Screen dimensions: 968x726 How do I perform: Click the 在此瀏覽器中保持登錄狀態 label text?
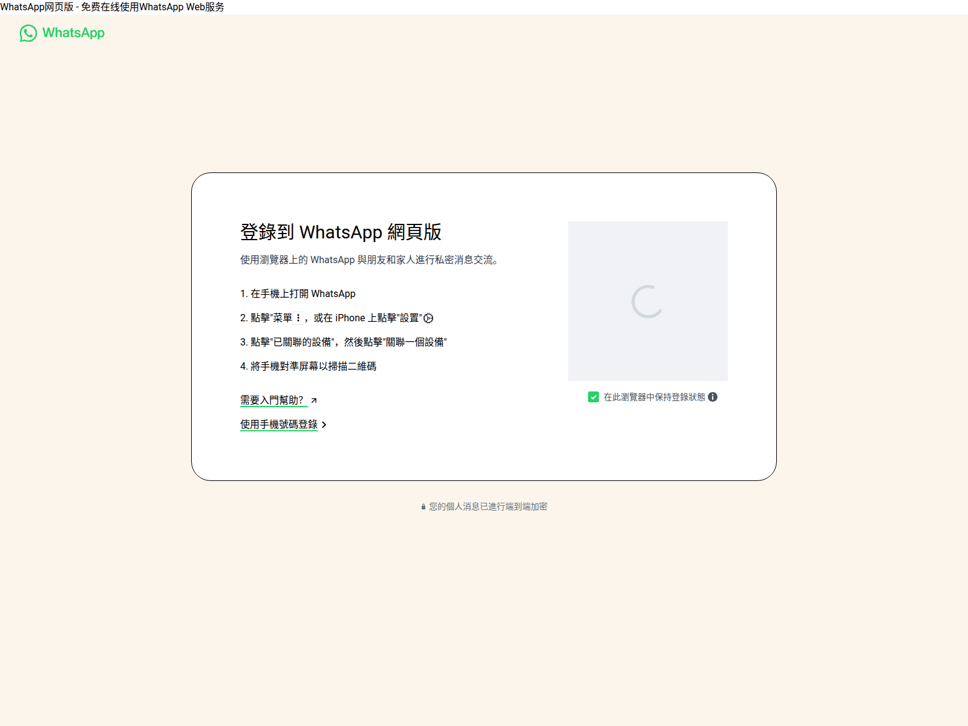tap(654, 397)
